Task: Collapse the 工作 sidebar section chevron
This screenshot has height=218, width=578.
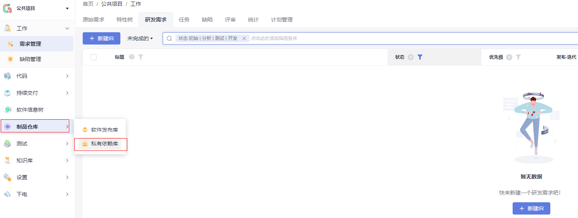Action: (x=67, y=28)
